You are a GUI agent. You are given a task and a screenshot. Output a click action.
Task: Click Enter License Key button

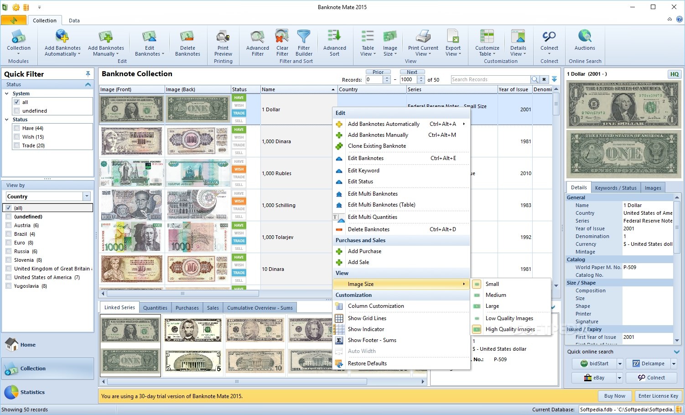pos(658,396)
